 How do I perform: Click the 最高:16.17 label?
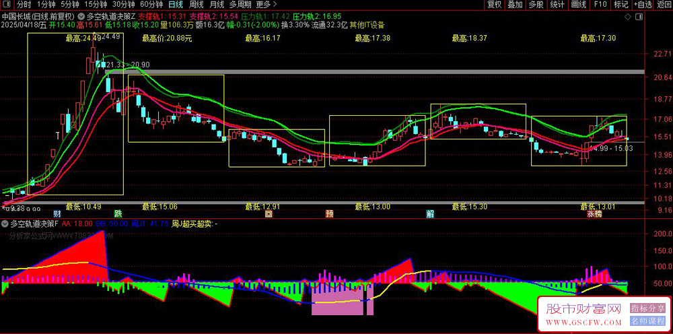click(262, 38)
